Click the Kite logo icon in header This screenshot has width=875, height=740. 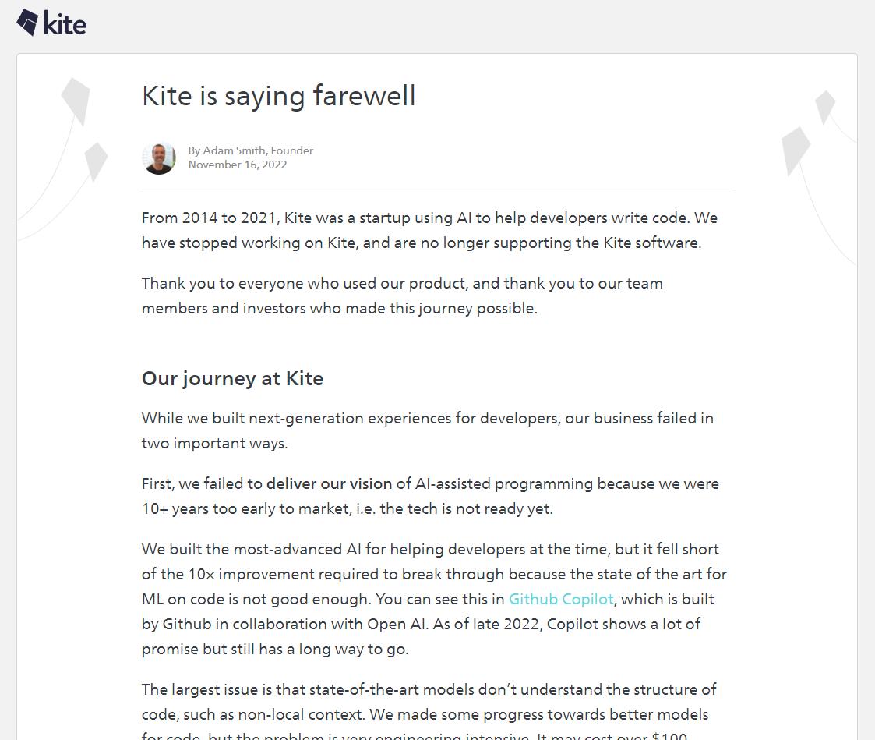[x=27, y=23]
